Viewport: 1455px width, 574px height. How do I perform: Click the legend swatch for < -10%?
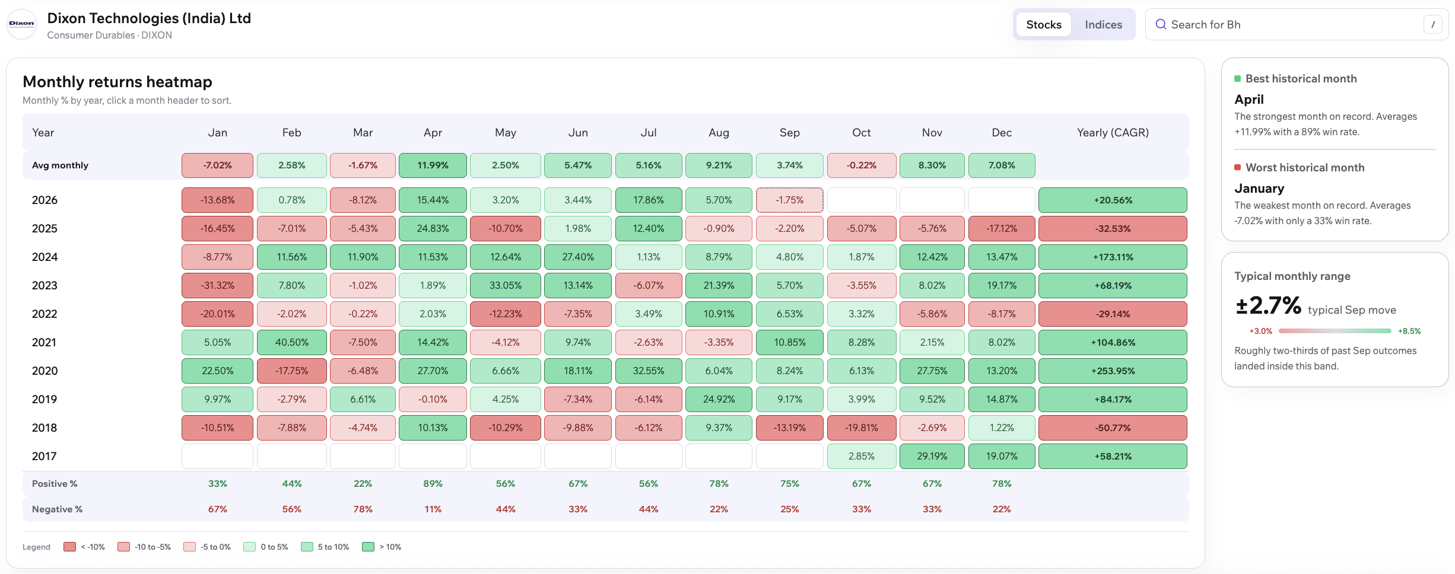pos(69,547)
